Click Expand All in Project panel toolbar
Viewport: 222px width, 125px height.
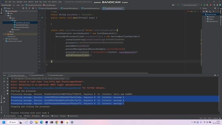26,8
